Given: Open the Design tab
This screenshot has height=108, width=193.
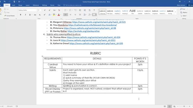Looking at the screenshot, I should pos(20,5).
